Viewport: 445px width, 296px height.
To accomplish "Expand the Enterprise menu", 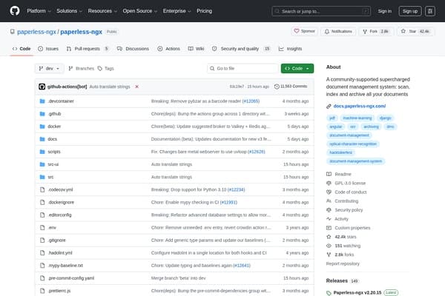I will [x=177, y=11].
